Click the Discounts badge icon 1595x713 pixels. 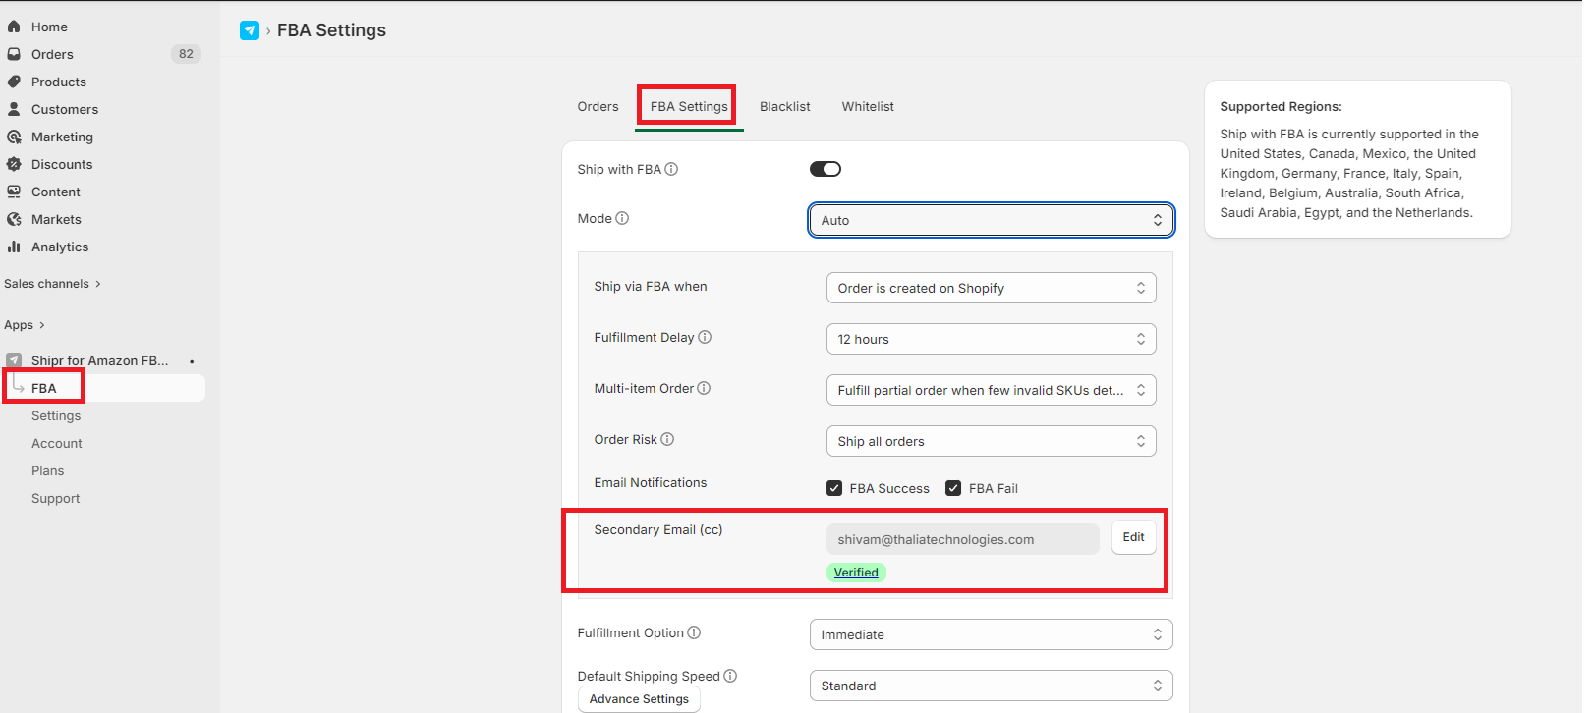14,164
